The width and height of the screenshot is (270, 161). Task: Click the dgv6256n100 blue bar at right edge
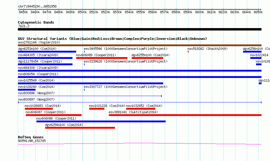(252, 52)
